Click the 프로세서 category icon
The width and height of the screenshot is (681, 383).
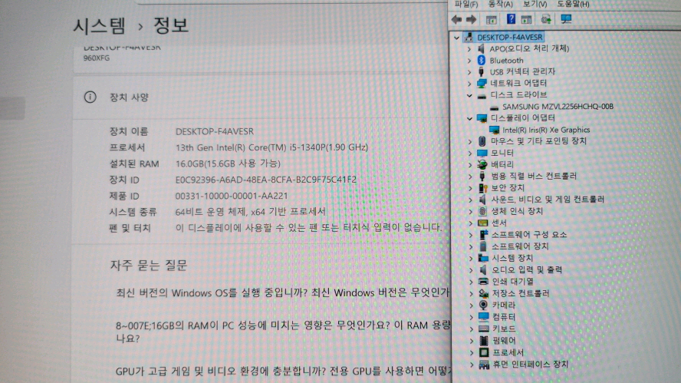click(x=484, y=352)
